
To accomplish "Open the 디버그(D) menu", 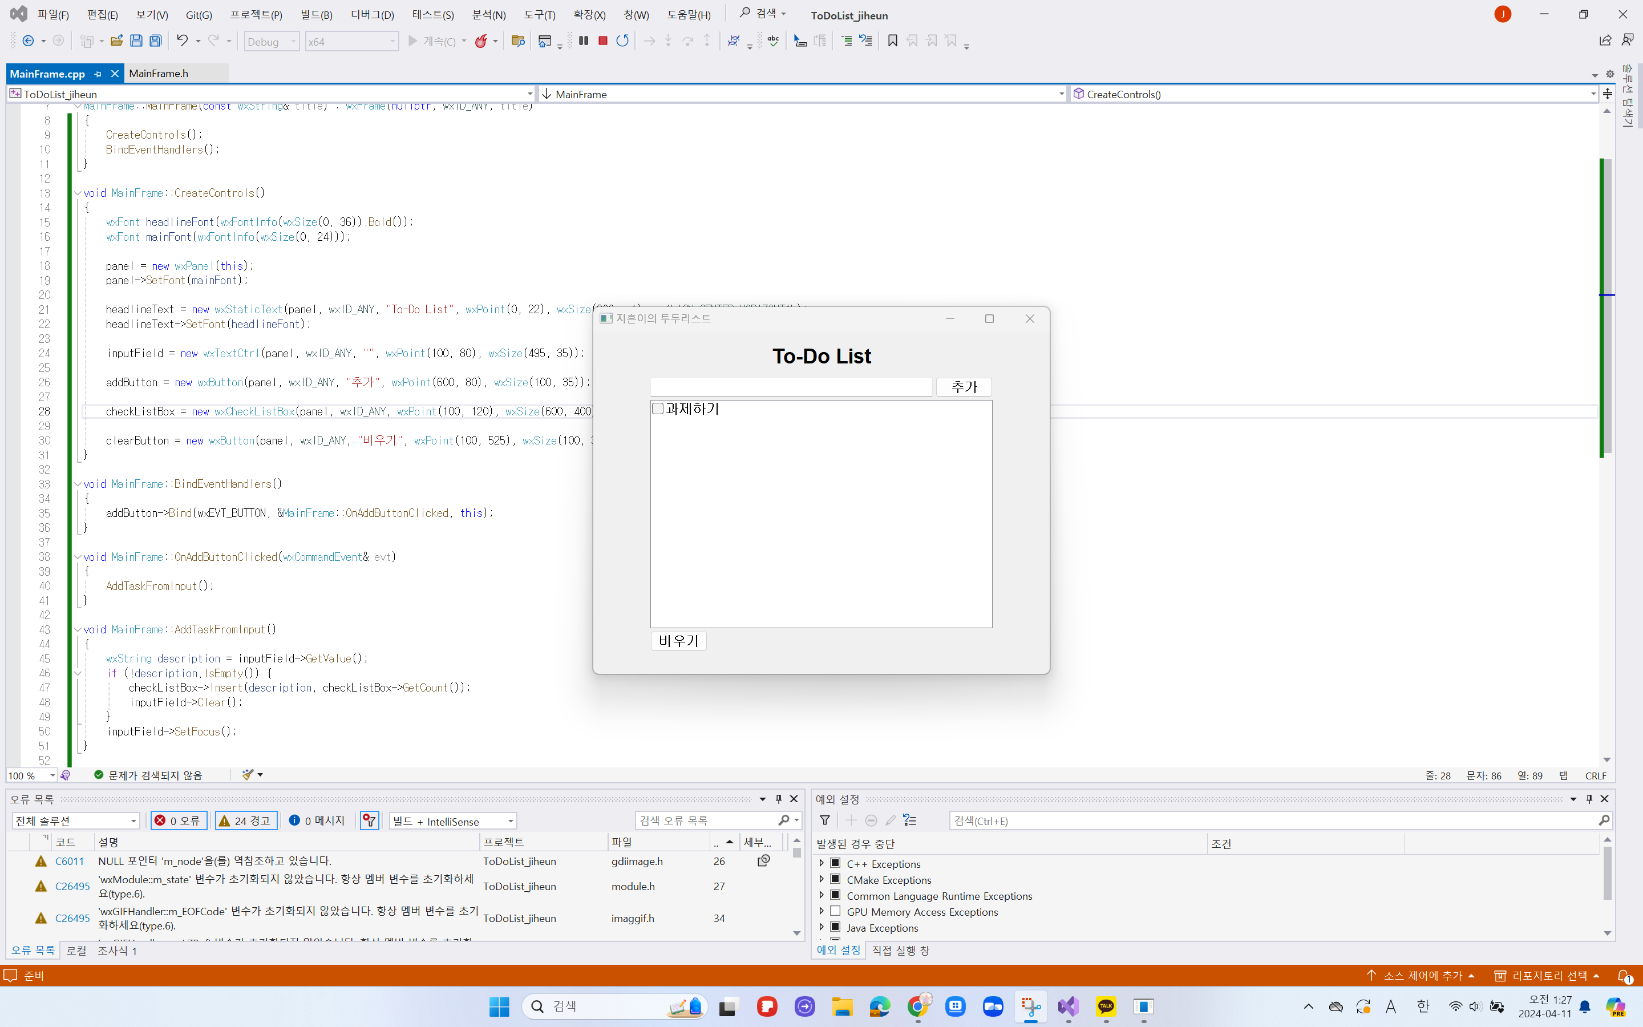I will (x=371, y=14).
